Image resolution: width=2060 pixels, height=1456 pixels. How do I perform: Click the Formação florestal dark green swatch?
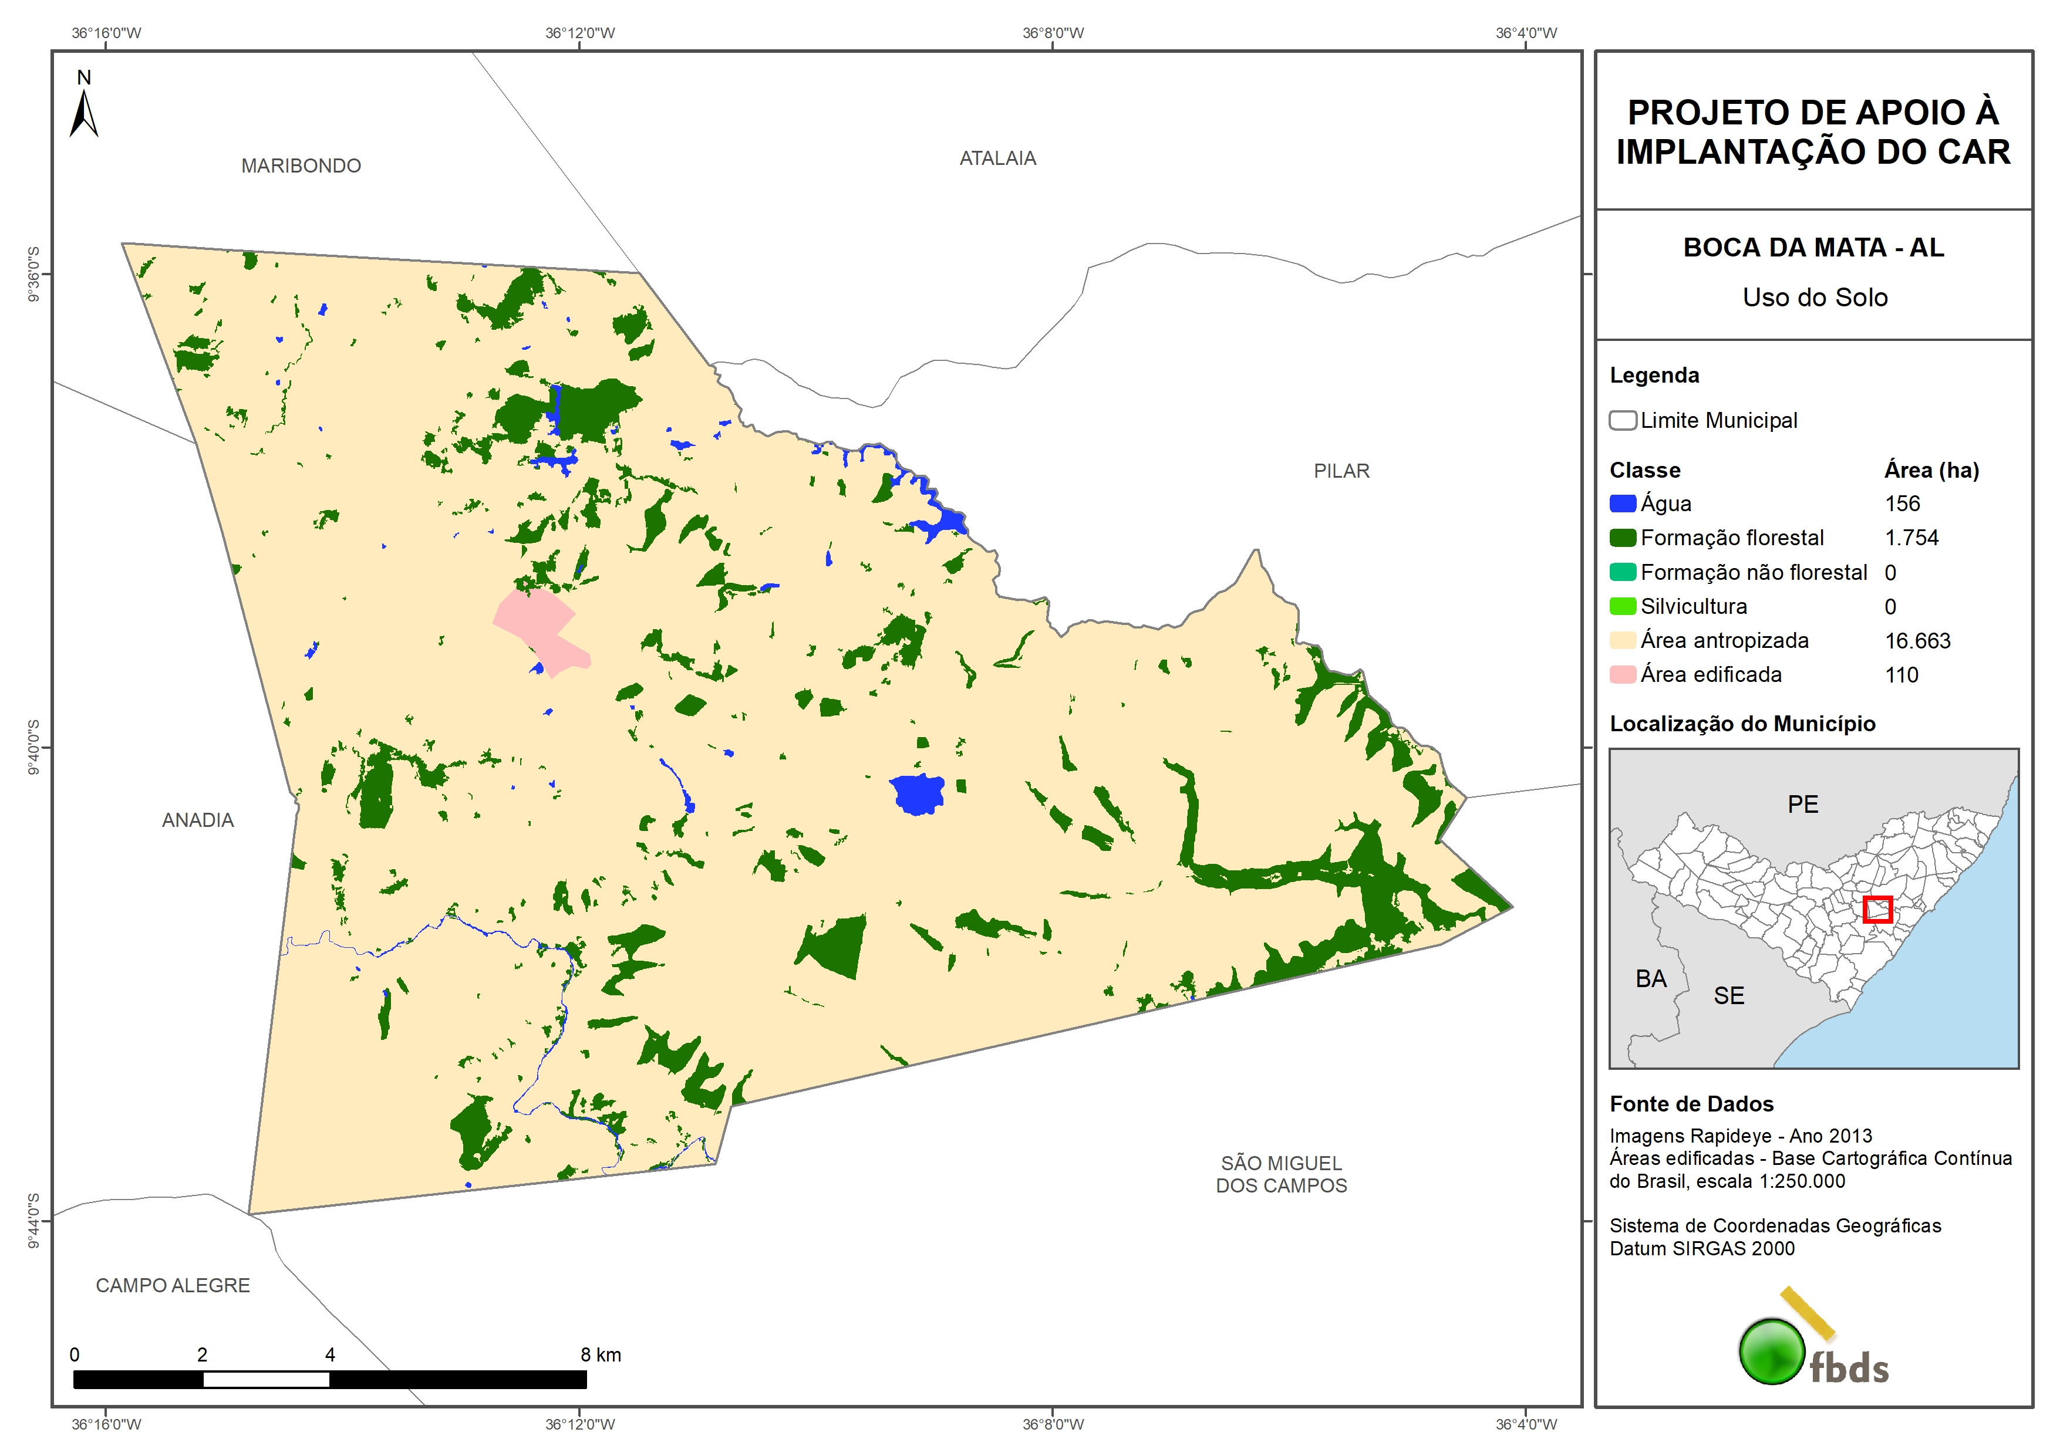coord(1622,538)
